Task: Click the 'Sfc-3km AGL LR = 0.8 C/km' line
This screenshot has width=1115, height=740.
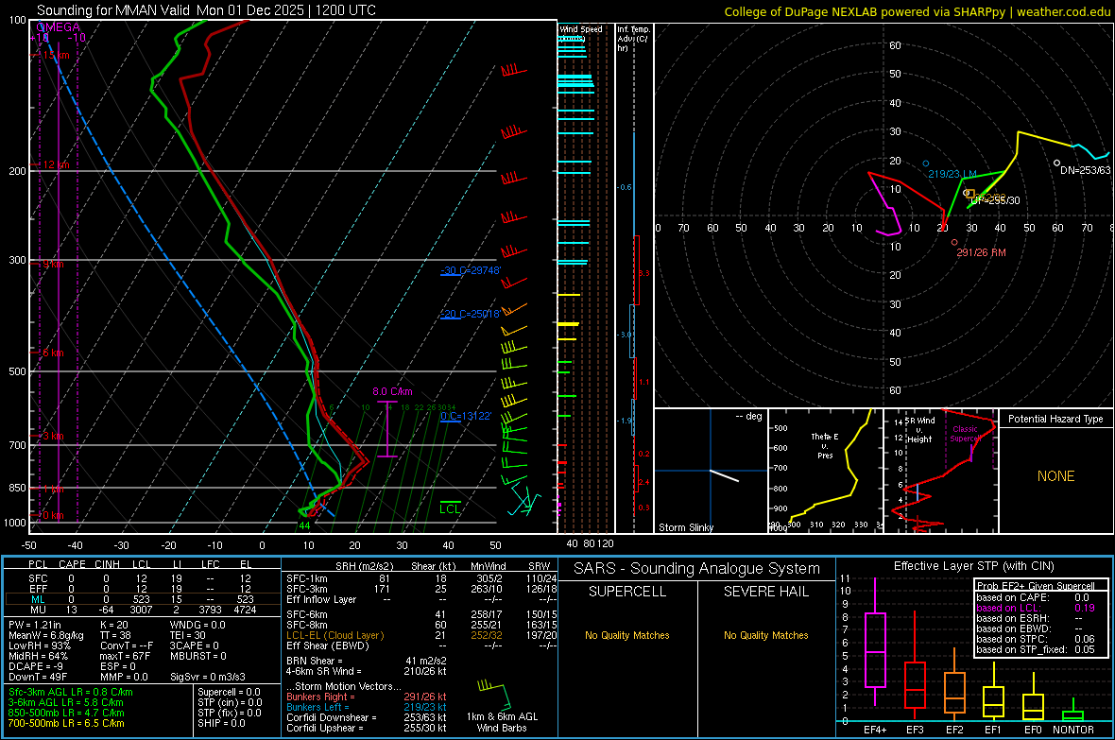Action: point(71,692)
